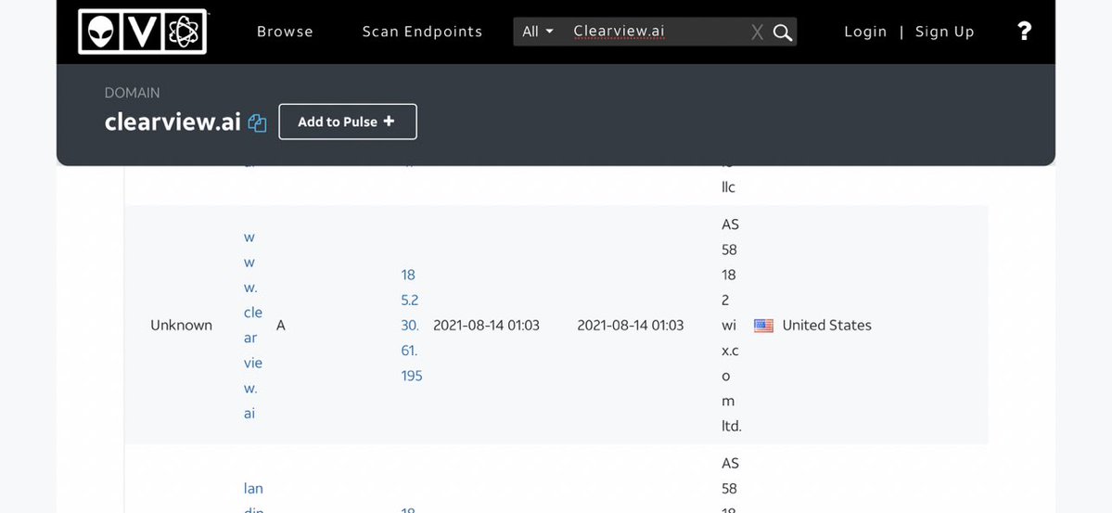Click the atom icon in the OTX logo

(185, 32)
